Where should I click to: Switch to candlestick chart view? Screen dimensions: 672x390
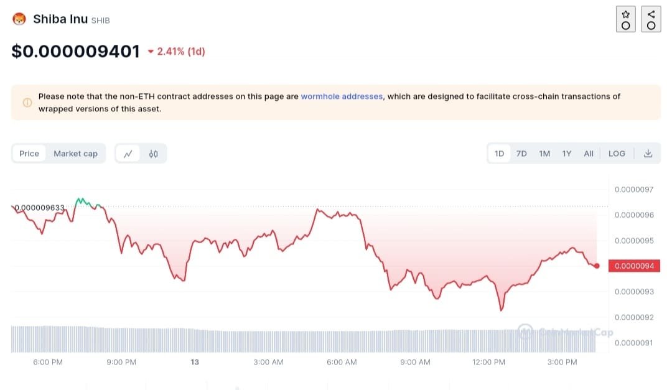153,154
